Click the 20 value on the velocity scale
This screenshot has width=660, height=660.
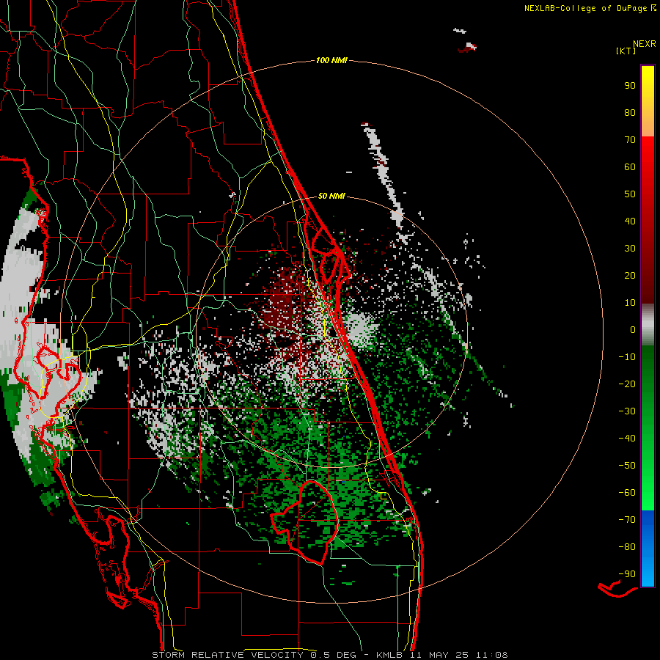click(630, 276)
